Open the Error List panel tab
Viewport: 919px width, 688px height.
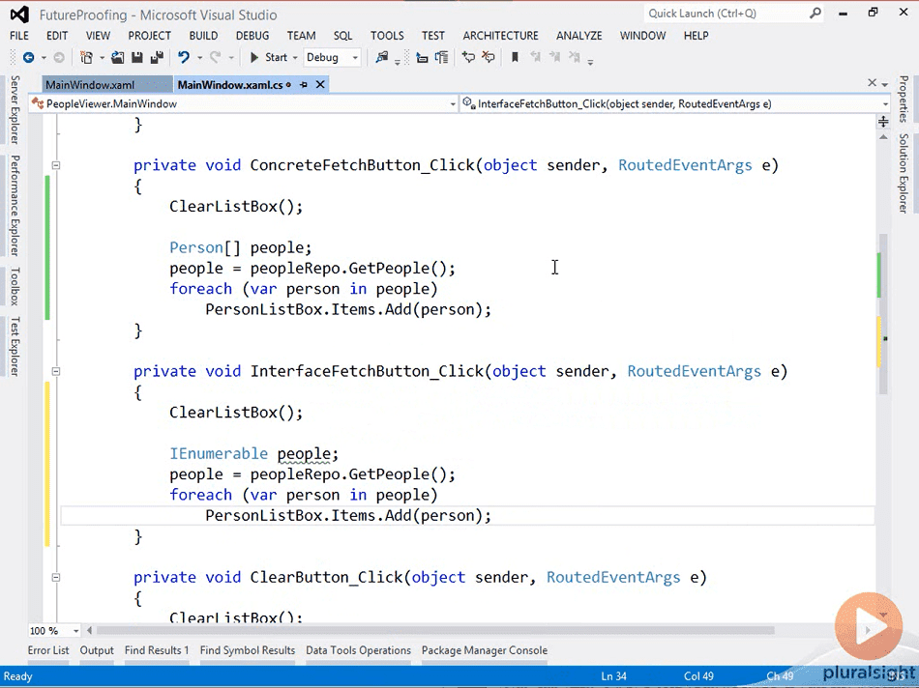point(48,650)
